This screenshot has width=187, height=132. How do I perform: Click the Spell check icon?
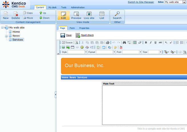(x=78, y=35)
